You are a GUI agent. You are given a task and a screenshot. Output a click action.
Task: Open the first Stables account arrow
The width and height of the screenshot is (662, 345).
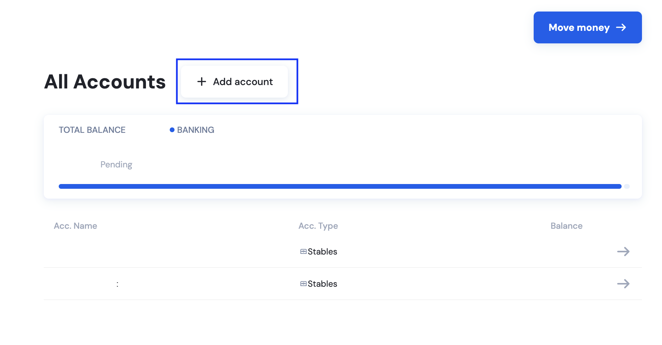(623, 251)
